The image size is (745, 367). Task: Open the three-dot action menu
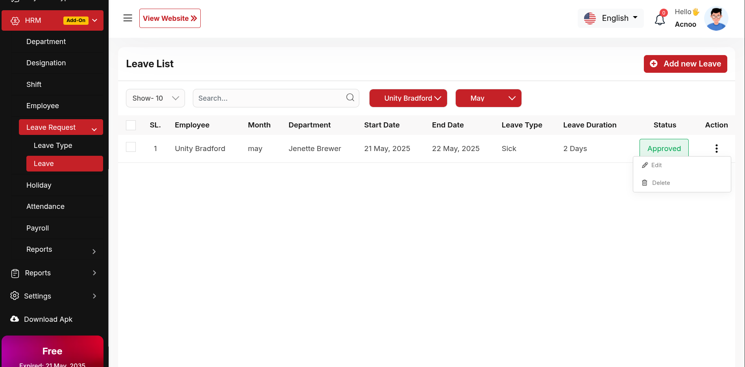pyautogui.click(x=716, y=148)
